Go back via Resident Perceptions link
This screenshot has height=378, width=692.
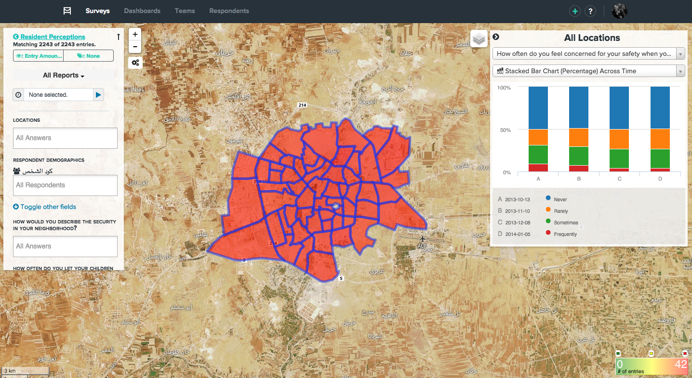point(52,37)
